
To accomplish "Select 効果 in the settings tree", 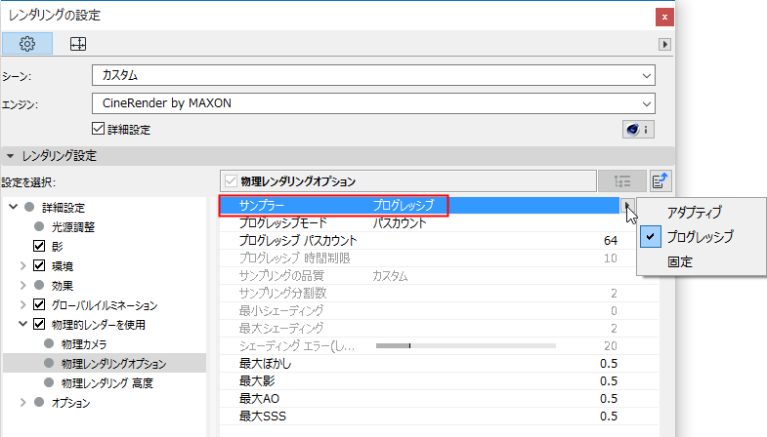I will click(x=63, y=286).
